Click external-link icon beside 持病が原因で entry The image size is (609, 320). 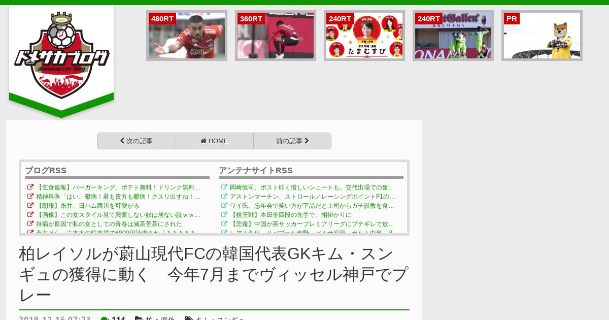point(30,224)
